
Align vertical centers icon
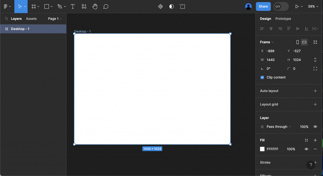coord(298,29)
